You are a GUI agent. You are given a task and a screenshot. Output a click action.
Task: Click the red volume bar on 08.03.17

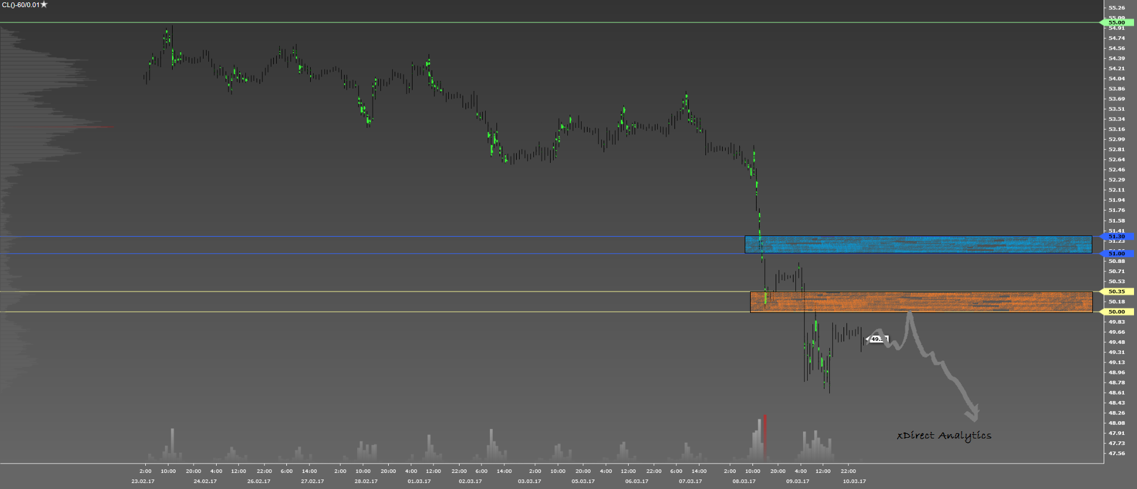(765, 437)
